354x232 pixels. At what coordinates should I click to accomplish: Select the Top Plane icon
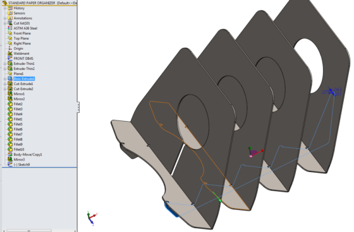pos(10,38)
